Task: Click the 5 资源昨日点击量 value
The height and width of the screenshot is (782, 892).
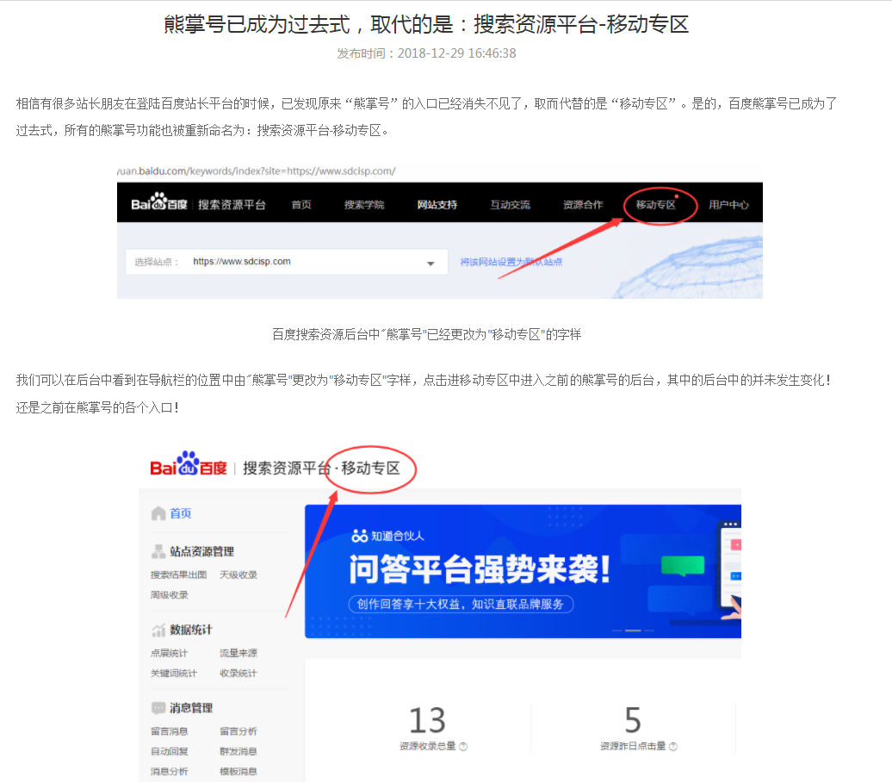Action: tap(633, 721)
